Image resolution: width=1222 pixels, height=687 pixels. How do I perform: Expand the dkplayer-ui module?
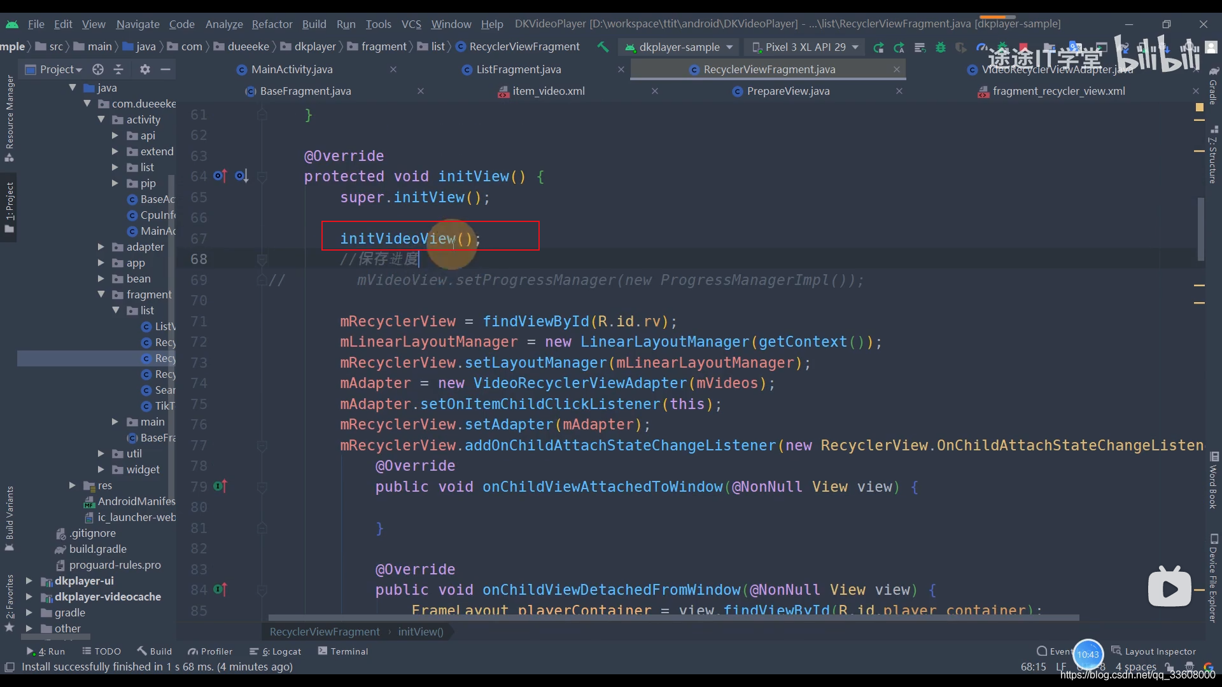click(x=29, y=581)
